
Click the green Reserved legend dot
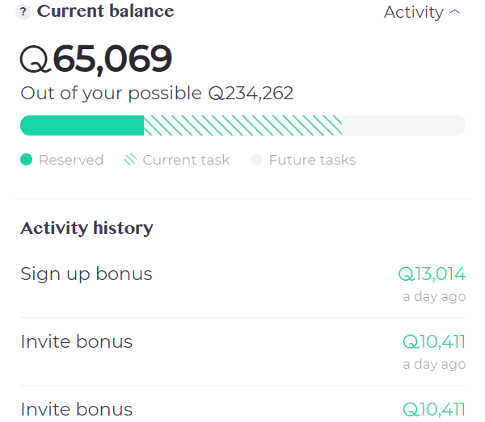(27, 160)
